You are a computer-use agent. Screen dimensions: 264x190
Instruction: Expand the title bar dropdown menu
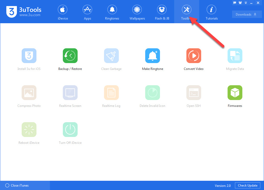pyautogui.click(x=246, y=3)
